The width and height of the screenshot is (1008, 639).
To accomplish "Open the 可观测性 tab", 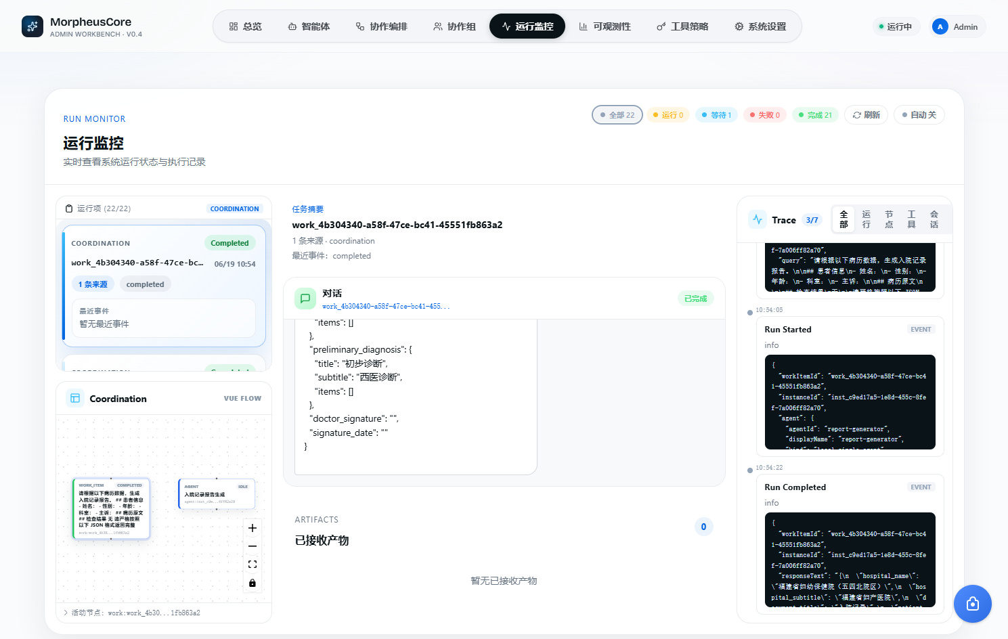I will click(605, 26).
